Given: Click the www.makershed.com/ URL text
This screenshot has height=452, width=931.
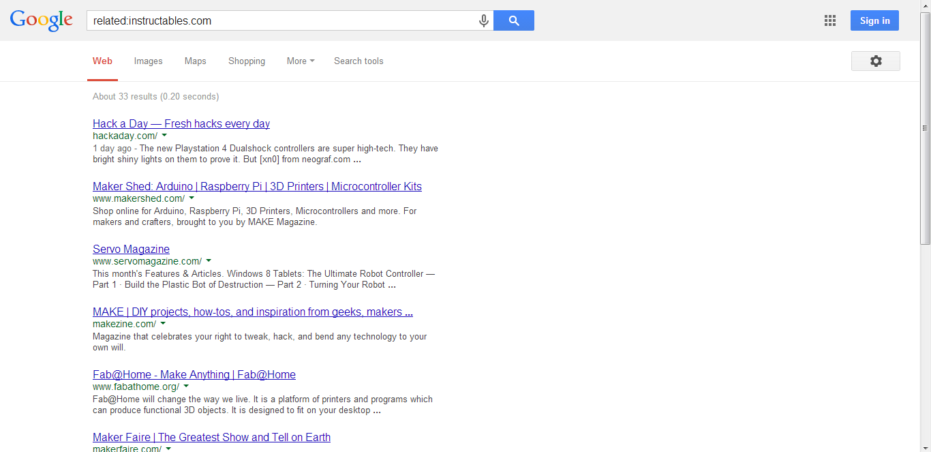Looking at the screenshot, I should (138, 198).
